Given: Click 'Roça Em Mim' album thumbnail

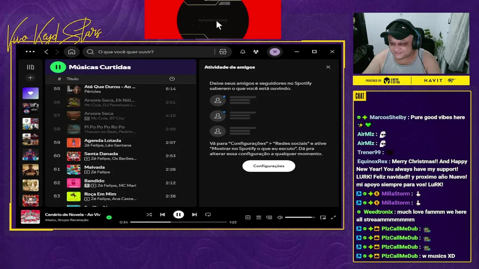Looking at the screenshot, I should pyautogui.click(x=74, y=197).
